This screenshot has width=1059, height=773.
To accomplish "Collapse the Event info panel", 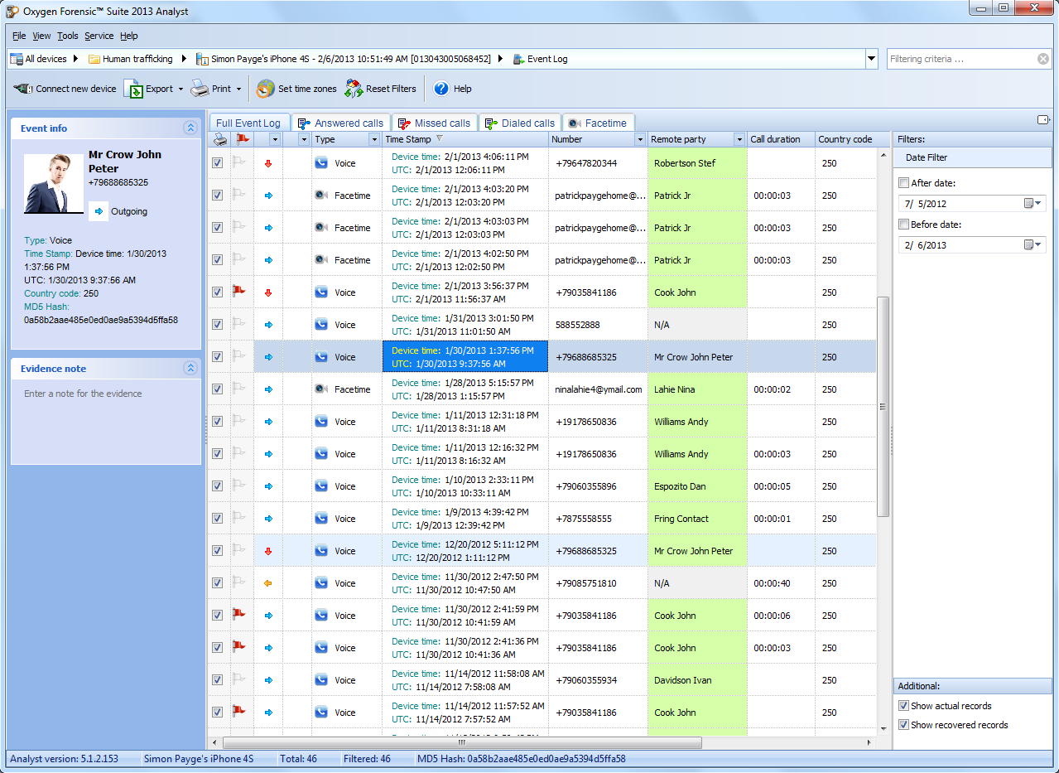I will (x=190, y=128).
